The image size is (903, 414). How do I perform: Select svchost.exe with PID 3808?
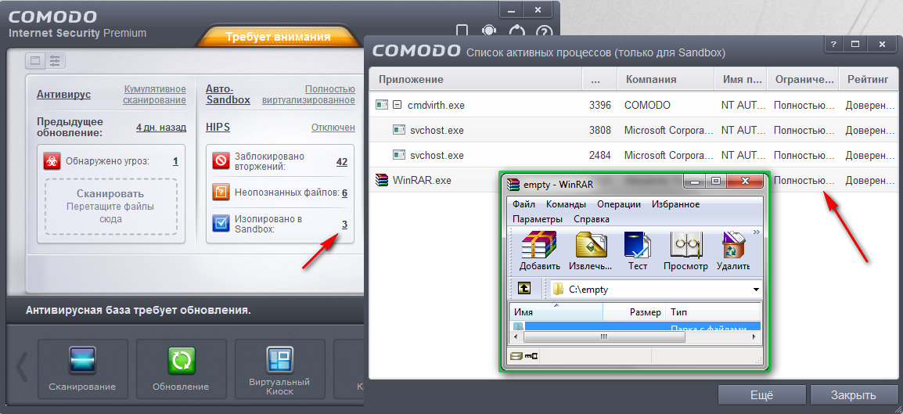(x=634, y=130)
